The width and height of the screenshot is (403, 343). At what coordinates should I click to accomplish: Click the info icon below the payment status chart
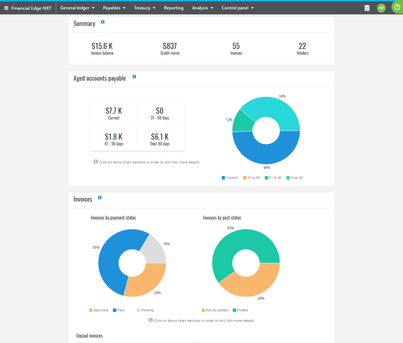click(151, 320)
